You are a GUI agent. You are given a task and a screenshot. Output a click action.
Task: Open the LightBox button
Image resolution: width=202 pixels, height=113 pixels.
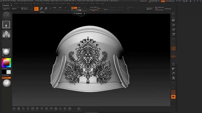[x=14, y=9]
